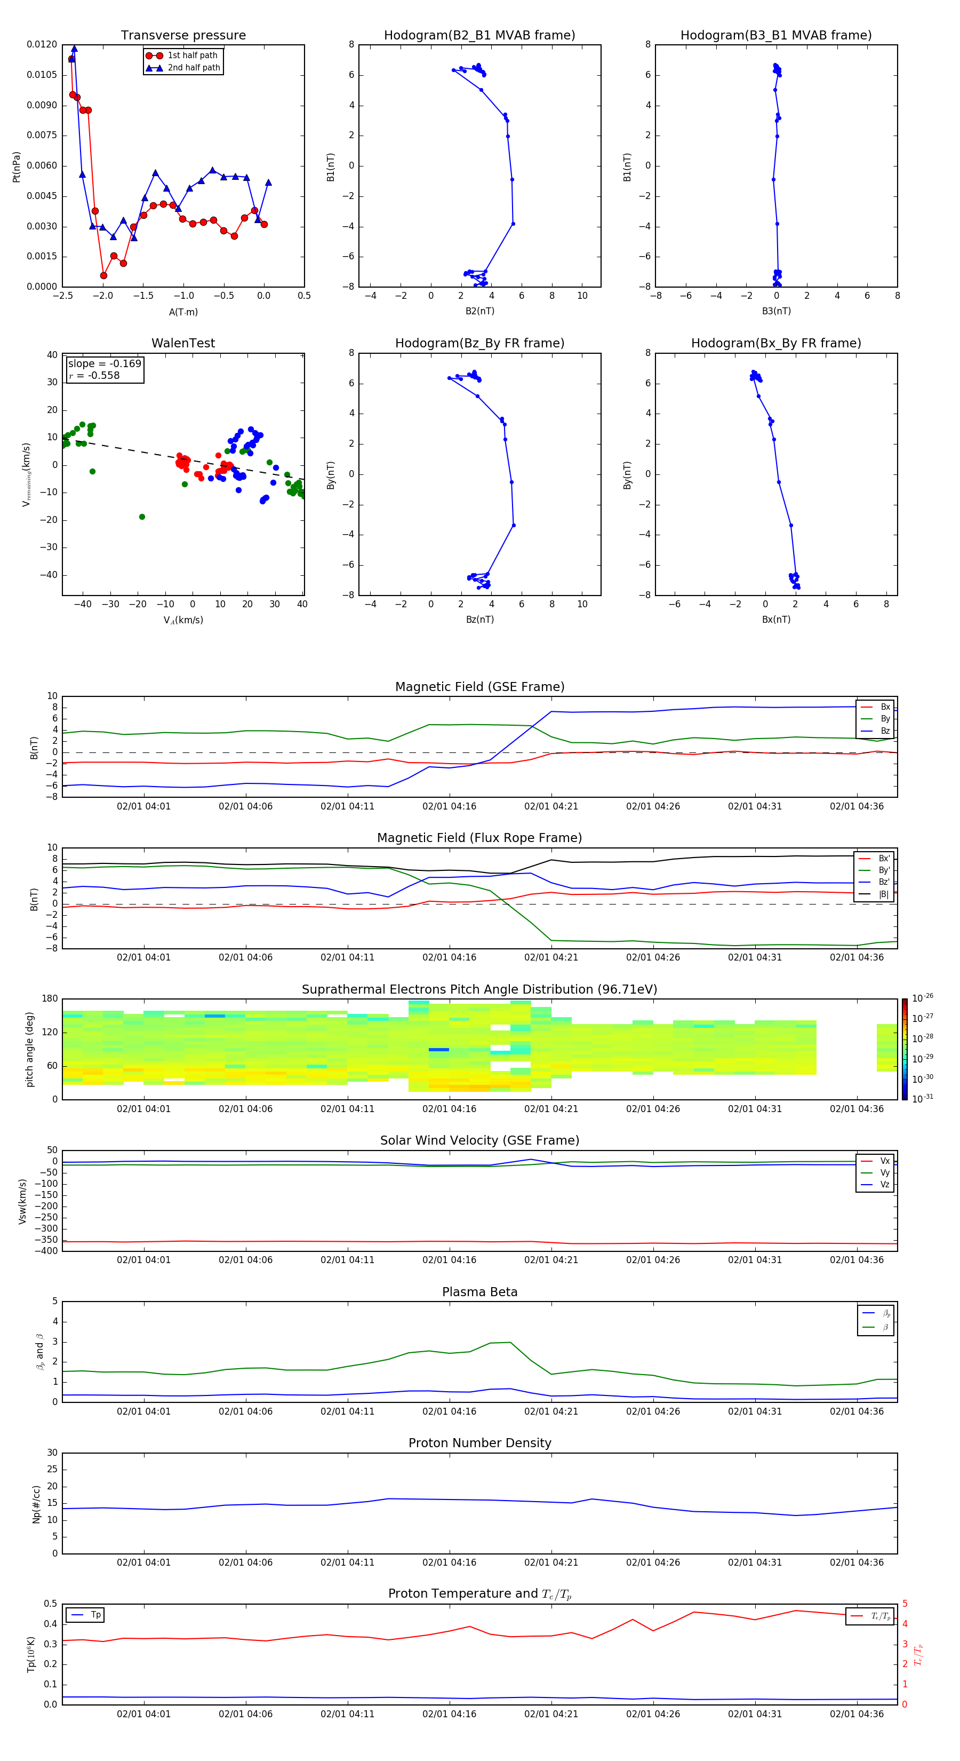This screenshot has height=1761, width=960.
Task: Click the red 'Te/Tp' right axis label
Action: pyautogui.click(x=918, y=1655)
